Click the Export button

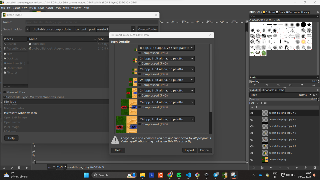[189, 150]
